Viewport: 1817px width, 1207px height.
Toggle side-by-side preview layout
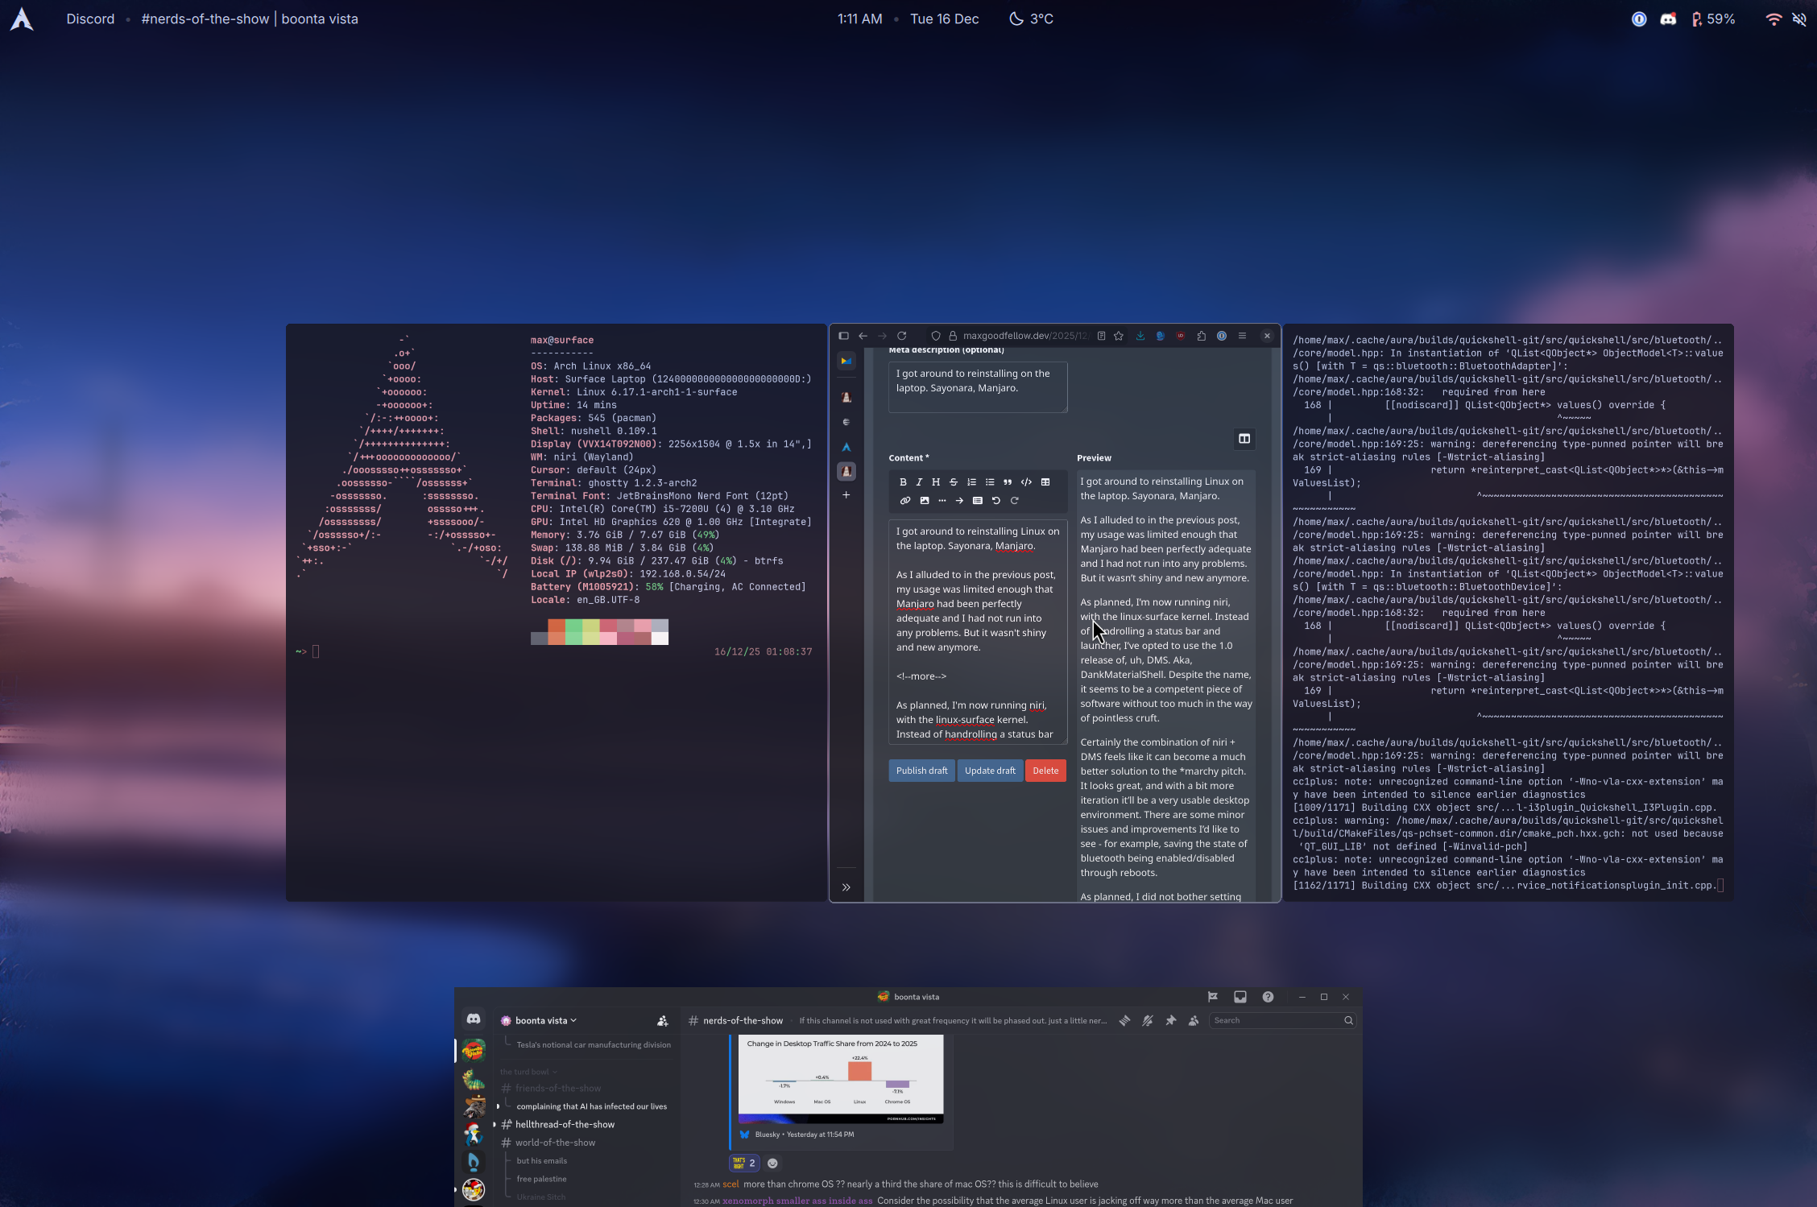click(1244, 439)
